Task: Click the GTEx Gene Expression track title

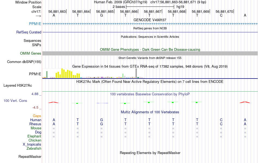Action: pos(150,67)
